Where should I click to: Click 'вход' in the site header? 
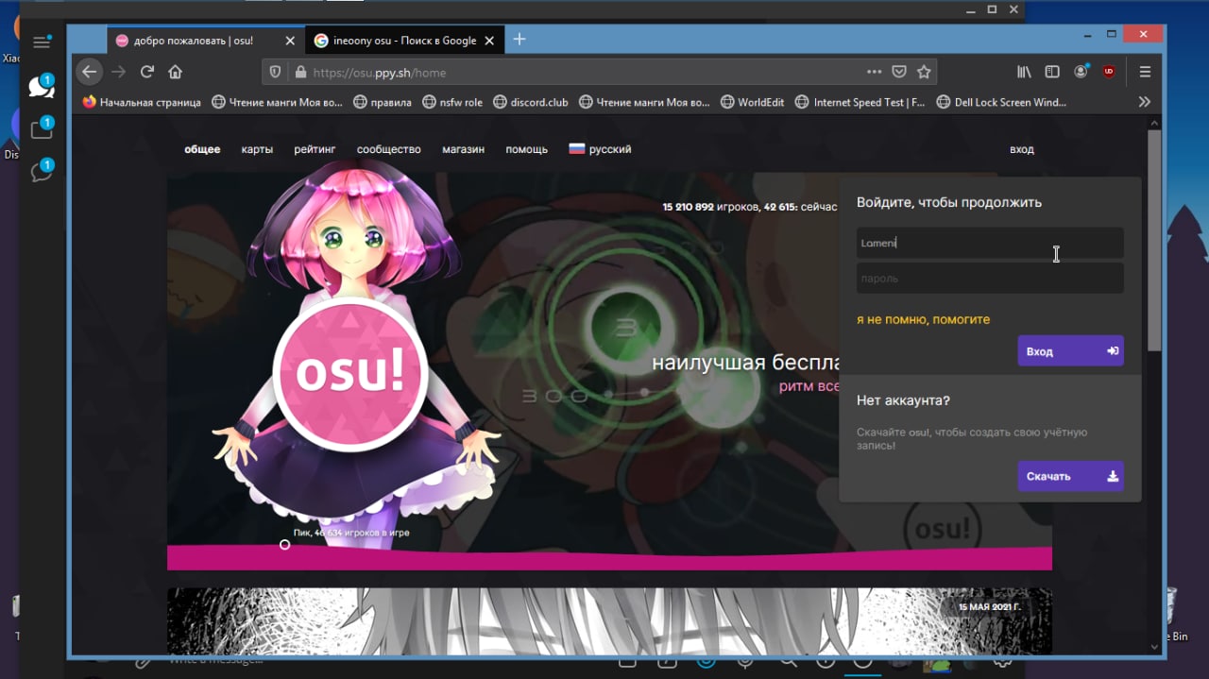click(x=1021, y=149)
